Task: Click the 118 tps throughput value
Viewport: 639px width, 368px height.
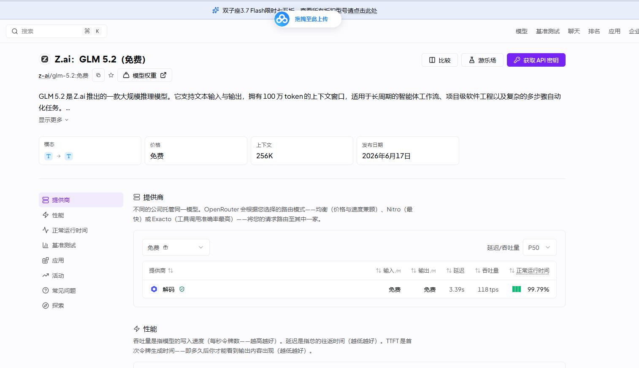Action: (x=488, y=290)
